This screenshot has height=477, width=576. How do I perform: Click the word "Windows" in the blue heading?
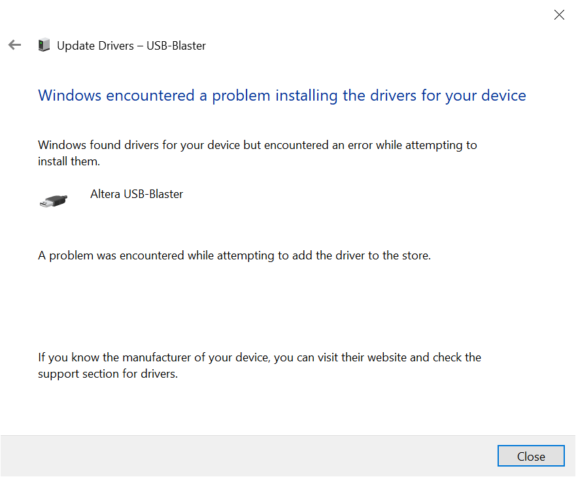click(71, 95)
